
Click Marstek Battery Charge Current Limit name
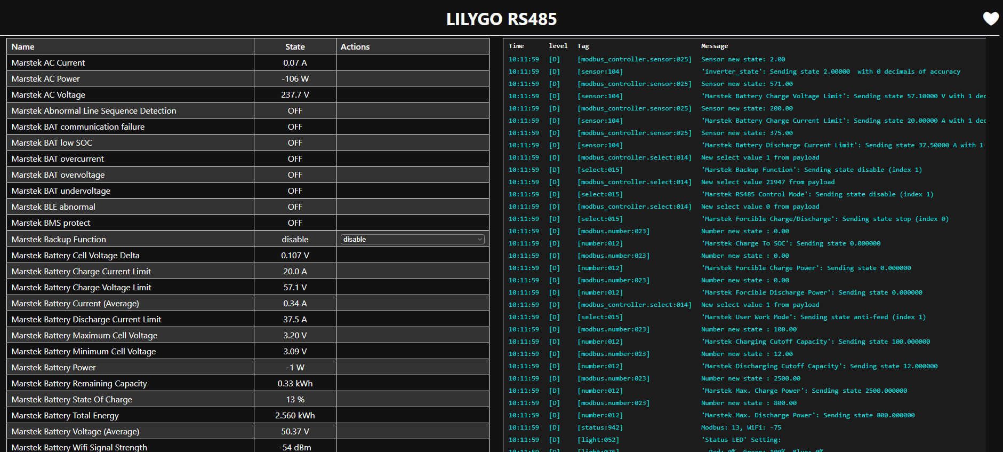tap(81, 271)
